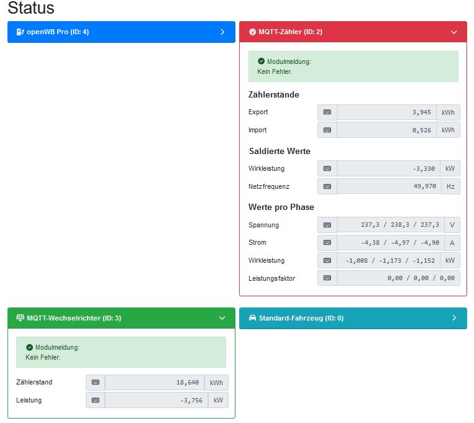The height and width of the screenshot is (423, 474).
Task: Click the MQTT-Zähler (ID: 2) header title
Action: (x=290, y=32)
